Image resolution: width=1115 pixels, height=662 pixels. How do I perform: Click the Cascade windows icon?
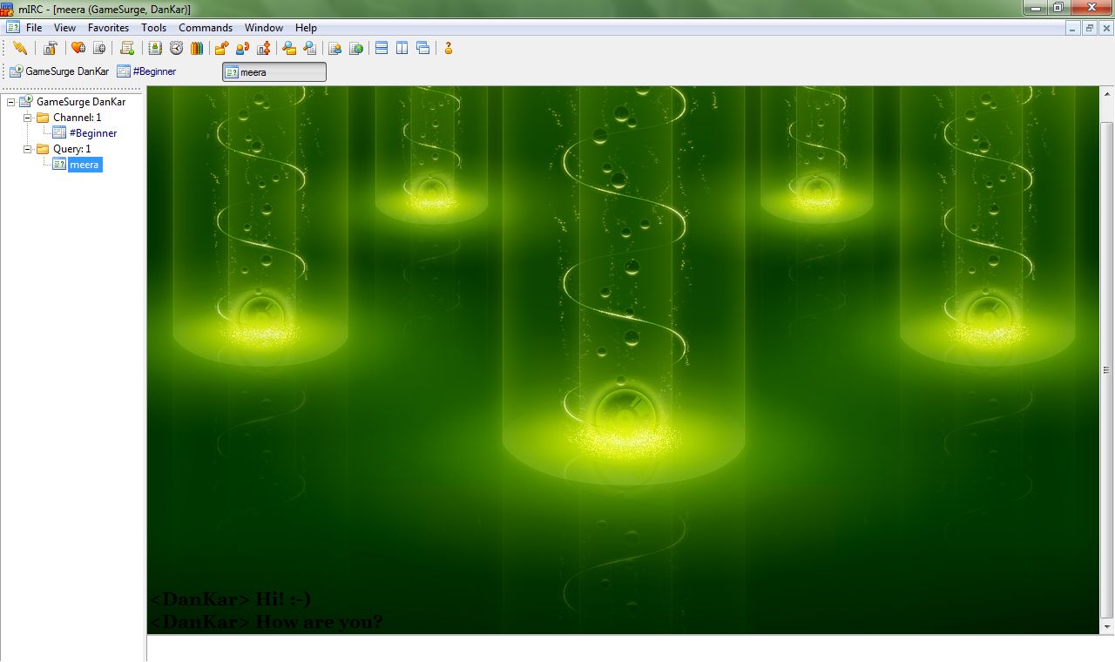pos(423,48)
